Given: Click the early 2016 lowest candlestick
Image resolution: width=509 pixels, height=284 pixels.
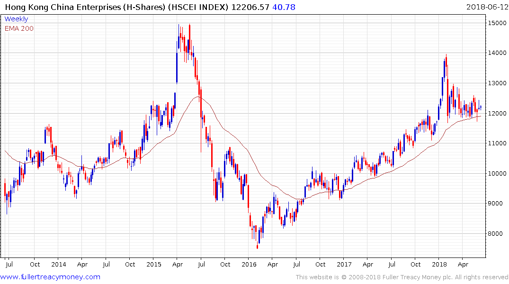Looking at the screenshot, I should 258,246.
